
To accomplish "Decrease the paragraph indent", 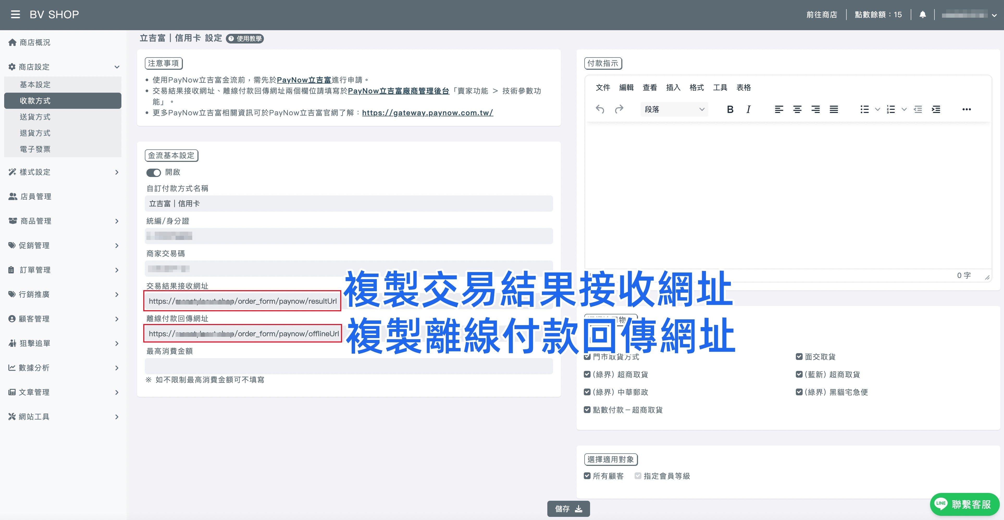I will [x=918, y=110].
